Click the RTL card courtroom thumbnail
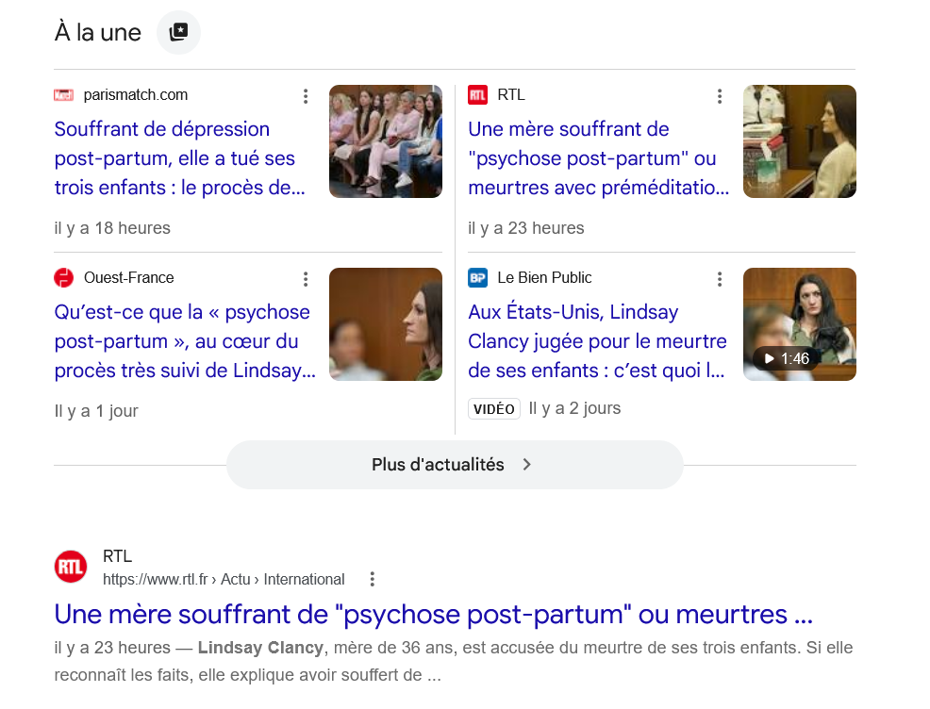Viewport: 930px width, 709px height. coord(800,141)
